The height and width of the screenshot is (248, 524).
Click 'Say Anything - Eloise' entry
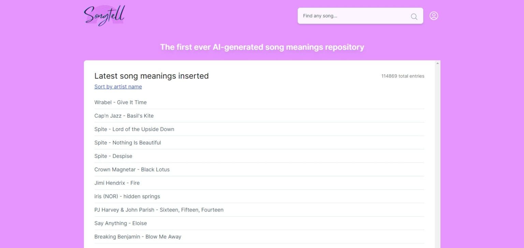point(120,223)
